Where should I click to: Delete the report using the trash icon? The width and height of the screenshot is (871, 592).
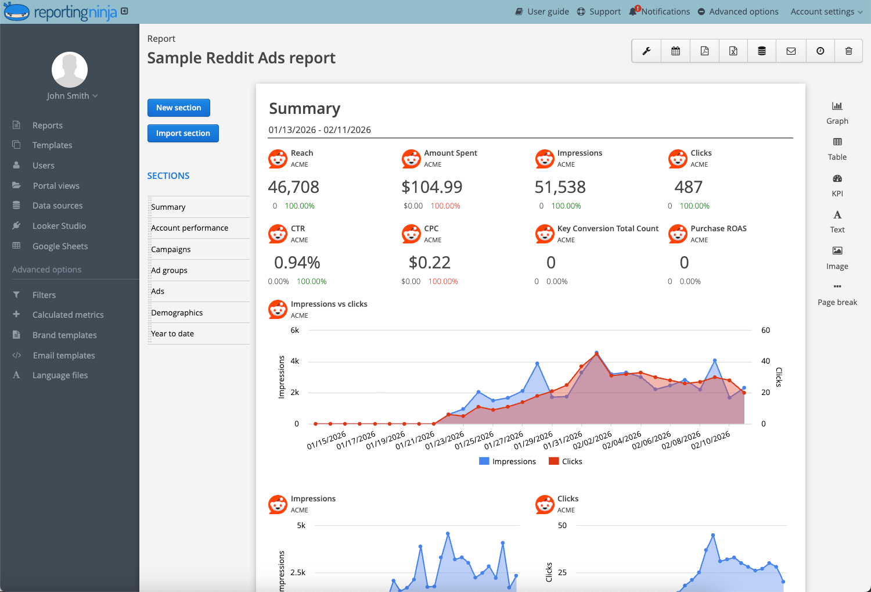click(x=848, y=51)
